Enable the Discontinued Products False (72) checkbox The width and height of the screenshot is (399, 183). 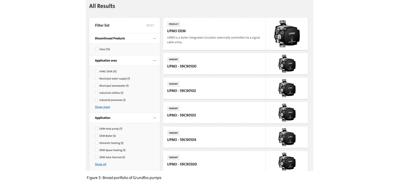[x=97, y=49]
